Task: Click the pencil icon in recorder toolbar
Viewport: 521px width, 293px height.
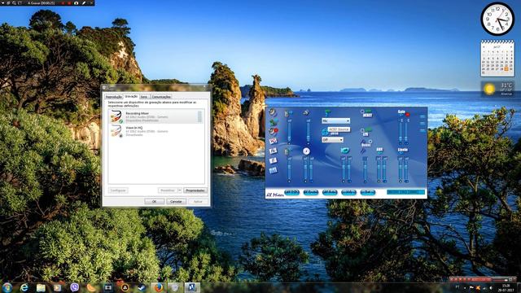Action: tap(84, 2)
